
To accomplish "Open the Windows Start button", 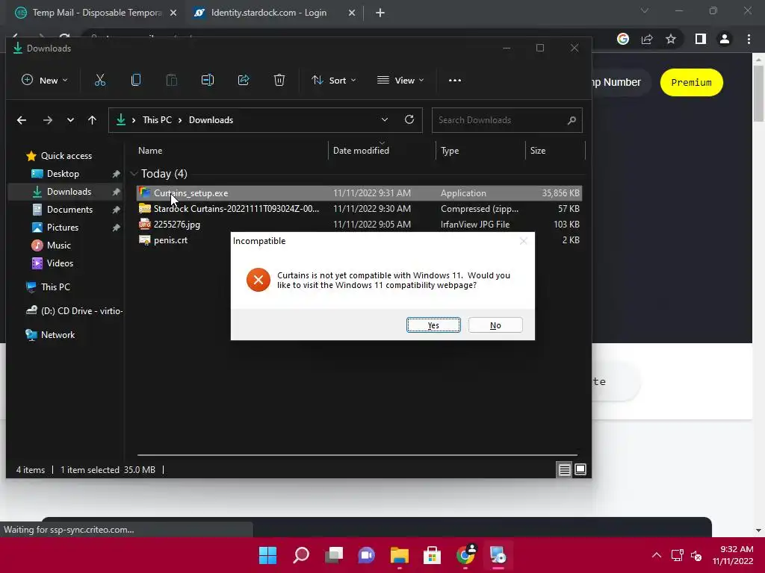I will [268, 555].
